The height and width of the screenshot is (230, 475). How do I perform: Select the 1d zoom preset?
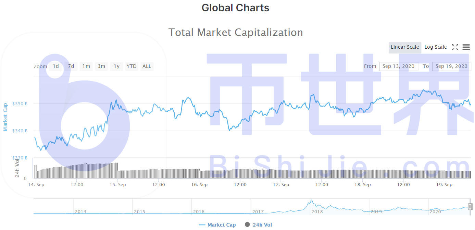(x=56, y=66)
